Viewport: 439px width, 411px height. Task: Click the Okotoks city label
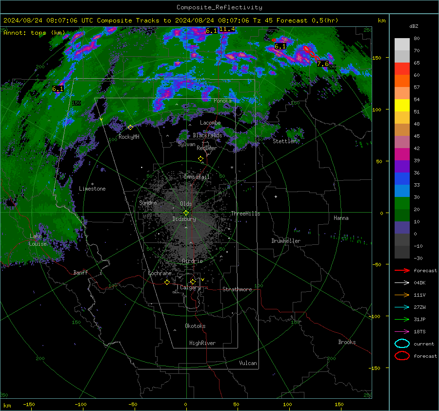click(195, 326)
